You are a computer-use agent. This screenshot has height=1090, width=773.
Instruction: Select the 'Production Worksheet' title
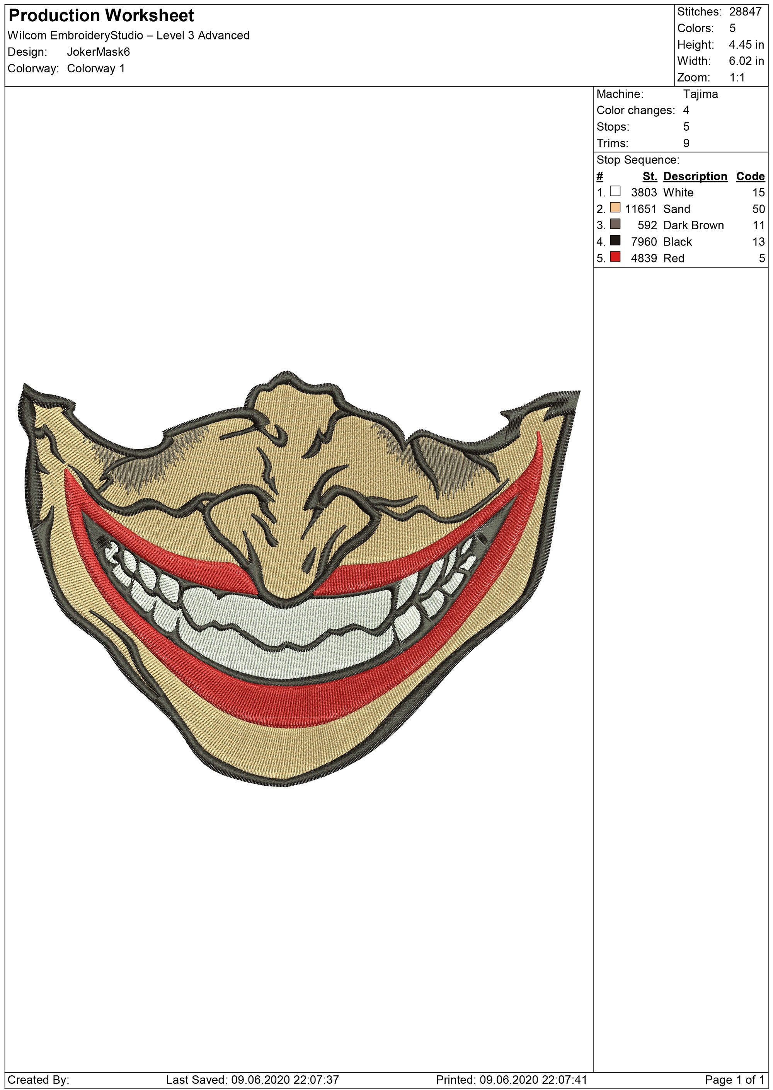101,16
